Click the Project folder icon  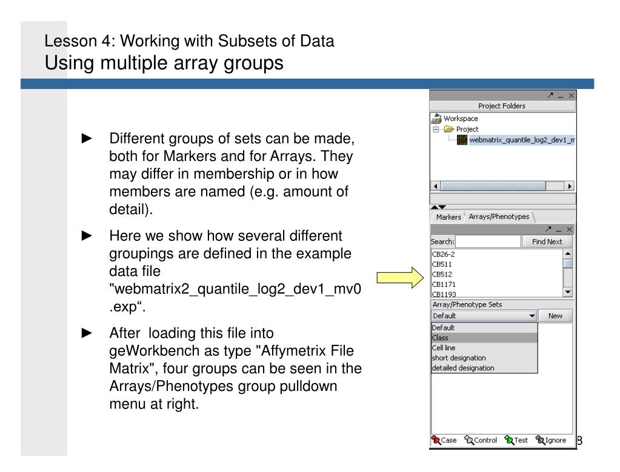coord(449,129)
